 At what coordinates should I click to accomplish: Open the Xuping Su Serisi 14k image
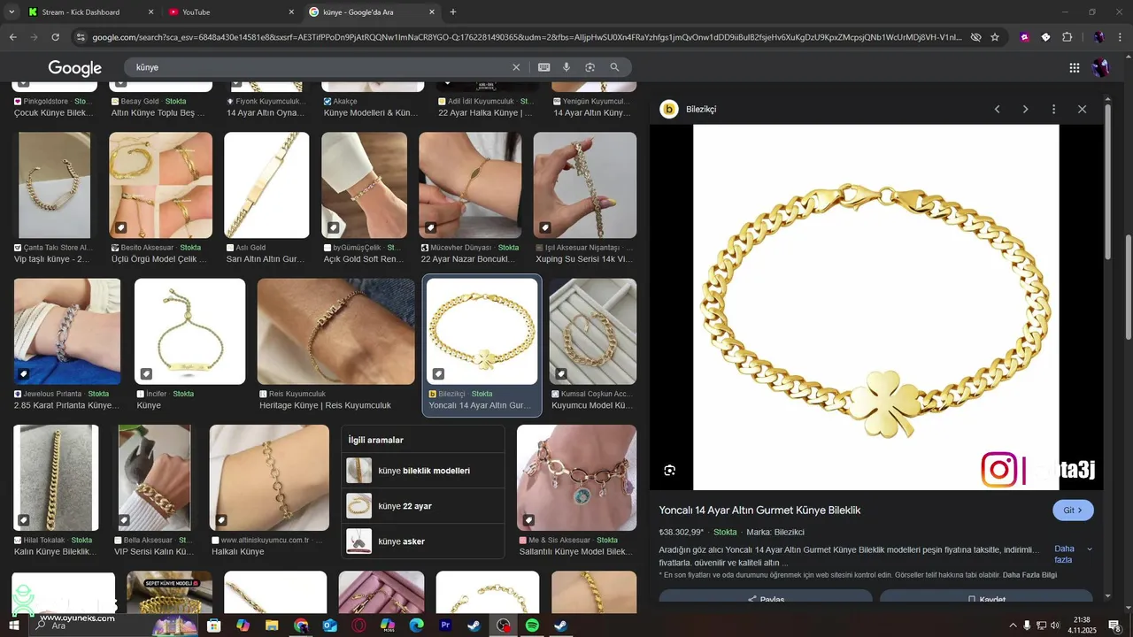point(584,185)
